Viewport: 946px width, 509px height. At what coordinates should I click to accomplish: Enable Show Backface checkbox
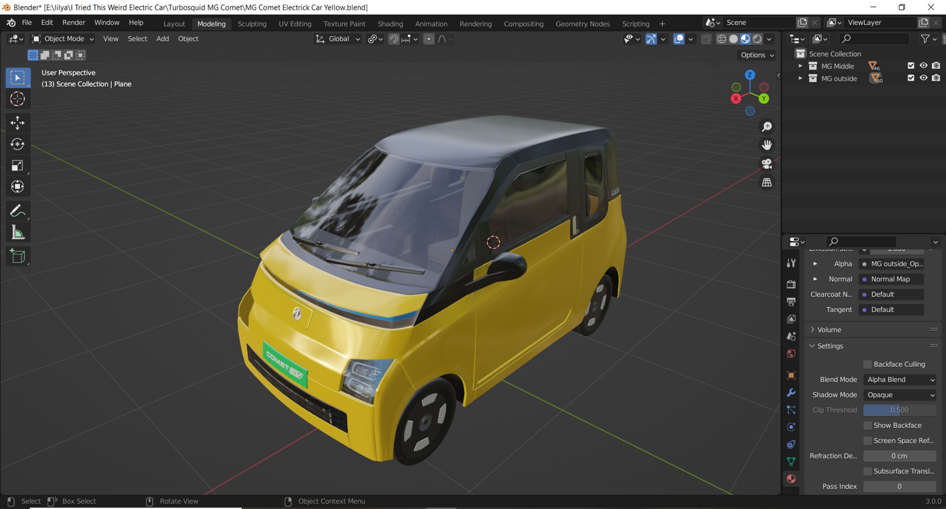(x=868, y=425)
